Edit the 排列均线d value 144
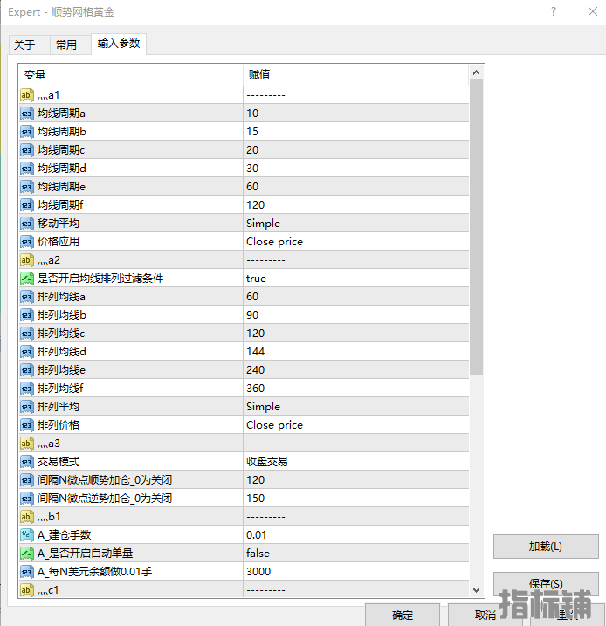 click(355, 352)
